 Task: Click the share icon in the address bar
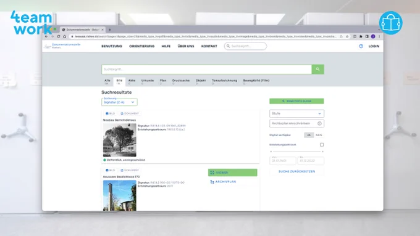pyautogui.click(x=341, y=36)
